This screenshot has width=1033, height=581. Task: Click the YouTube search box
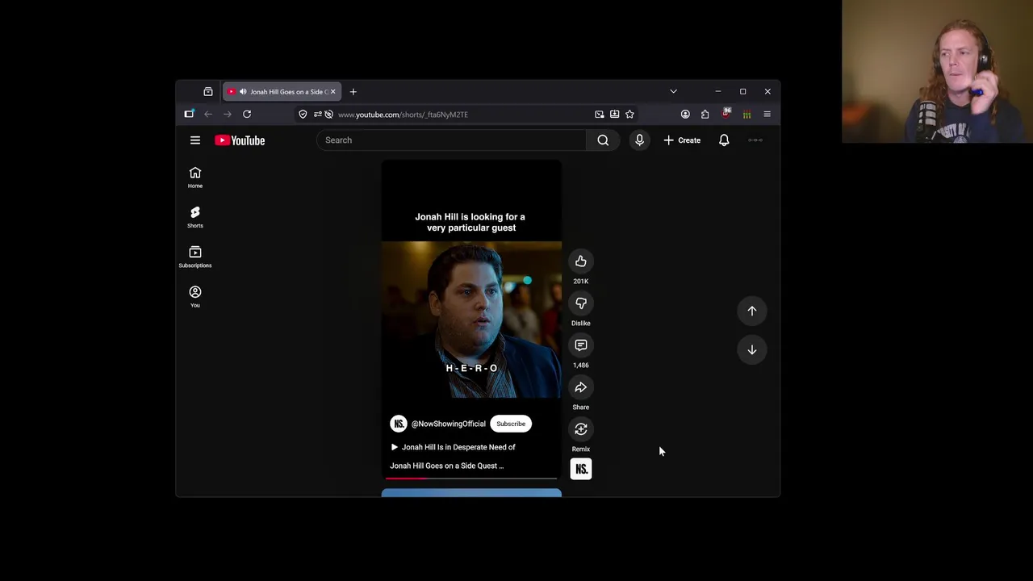click(x=451, y=140)
